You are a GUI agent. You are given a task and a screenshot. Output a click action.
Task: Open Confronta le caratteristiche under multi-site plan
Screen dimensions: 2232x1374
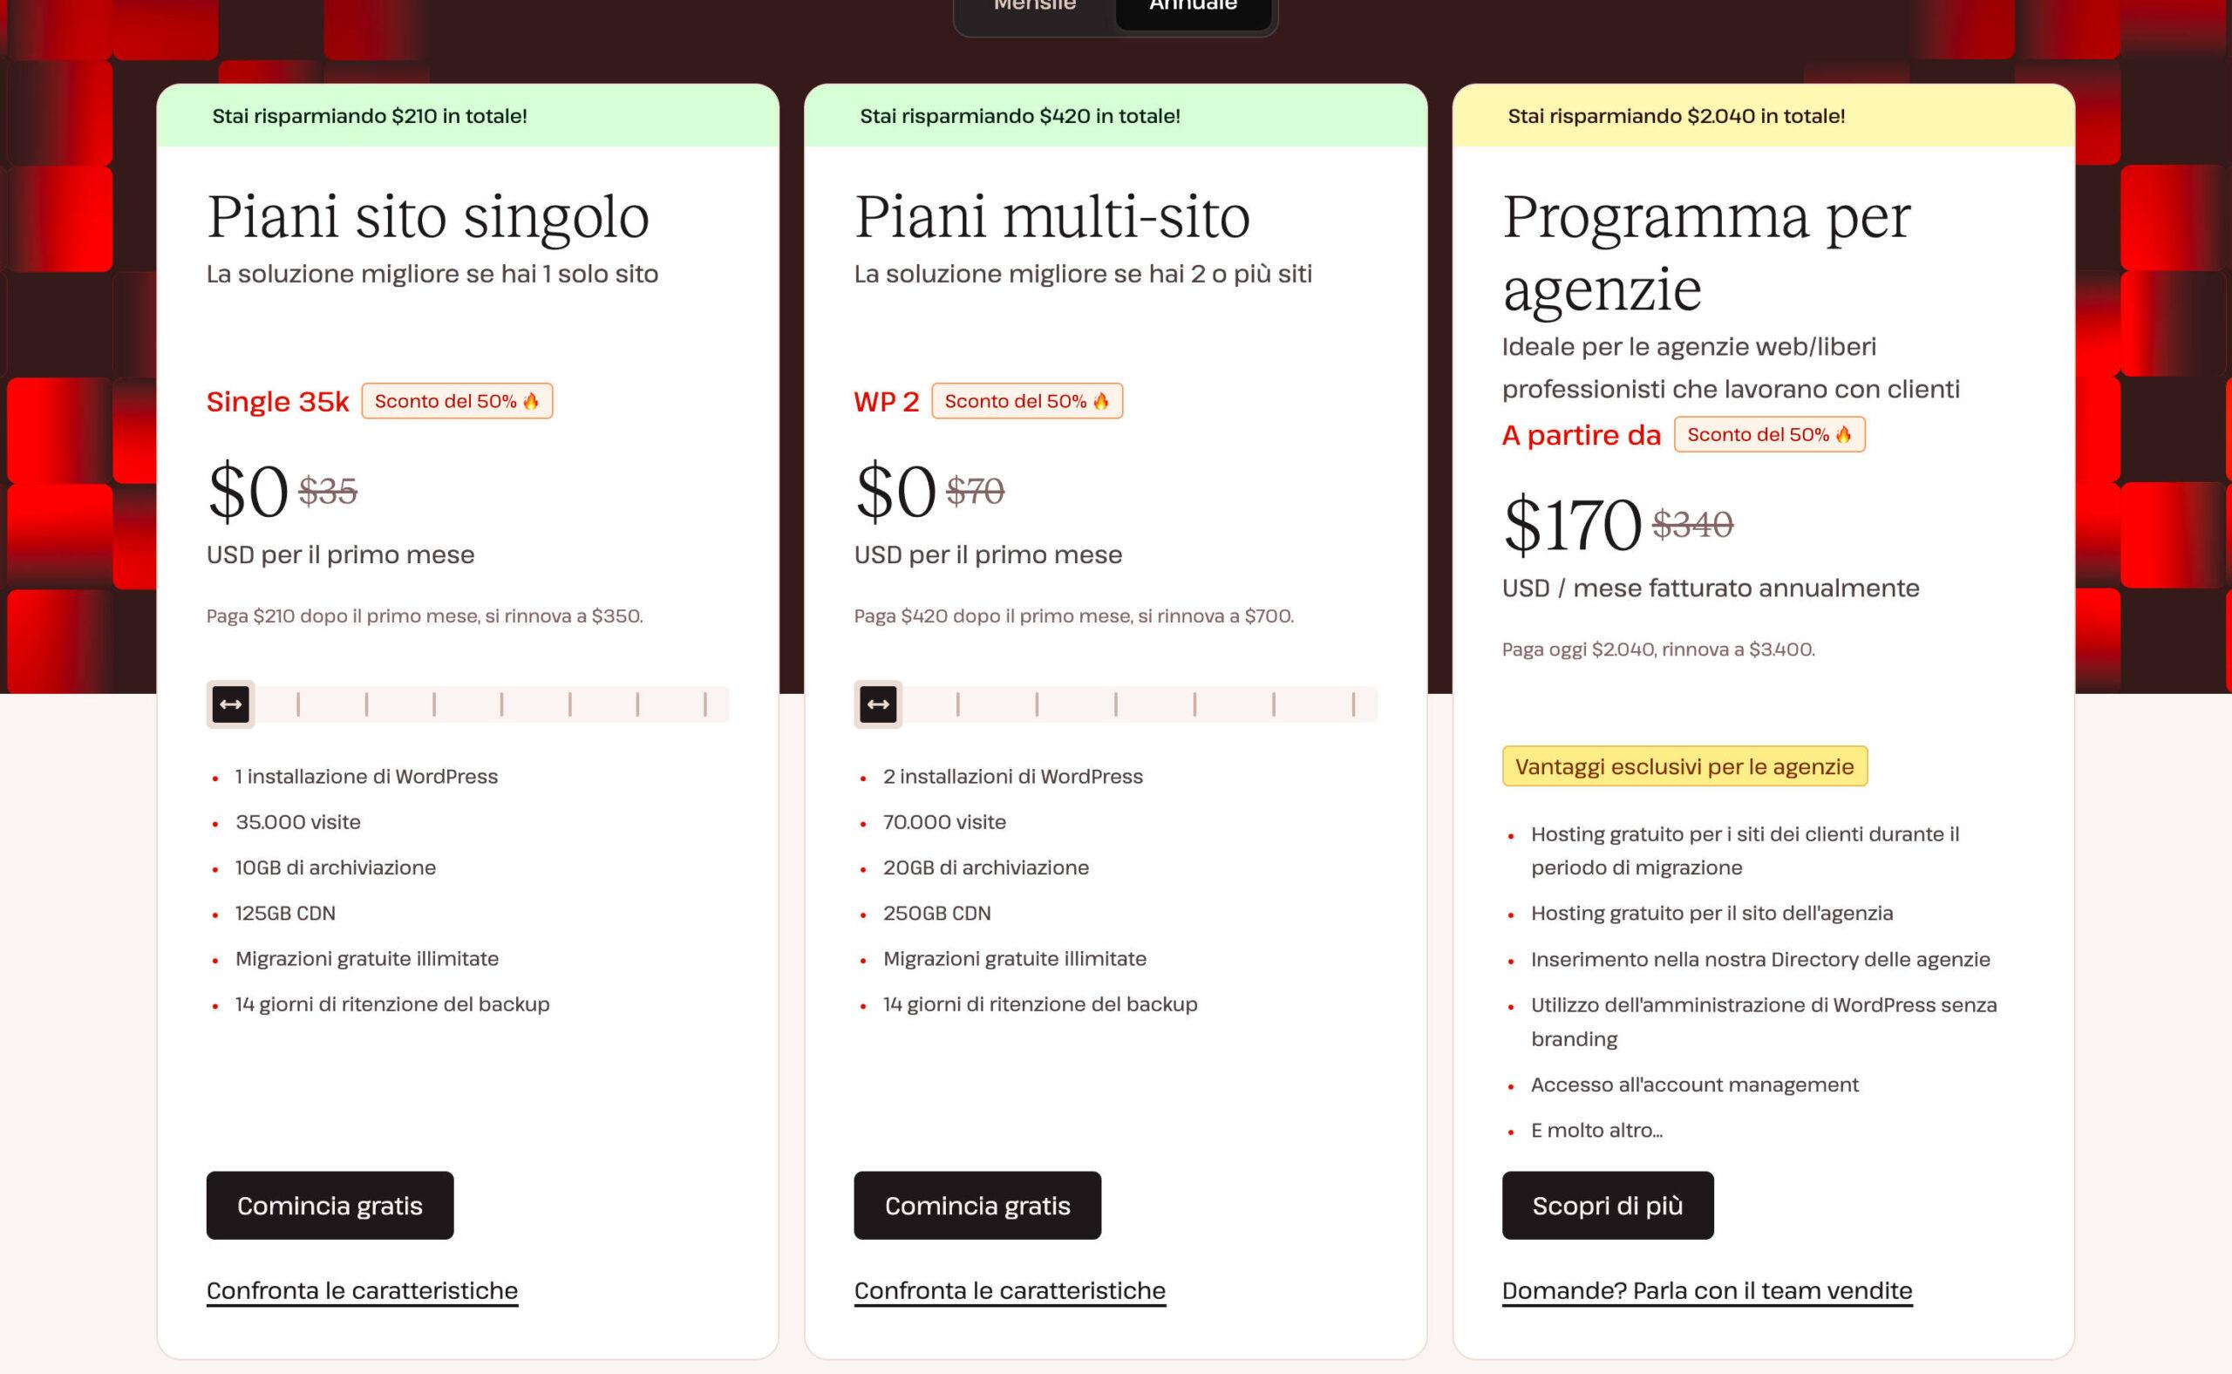[x=1009, y=1290]
